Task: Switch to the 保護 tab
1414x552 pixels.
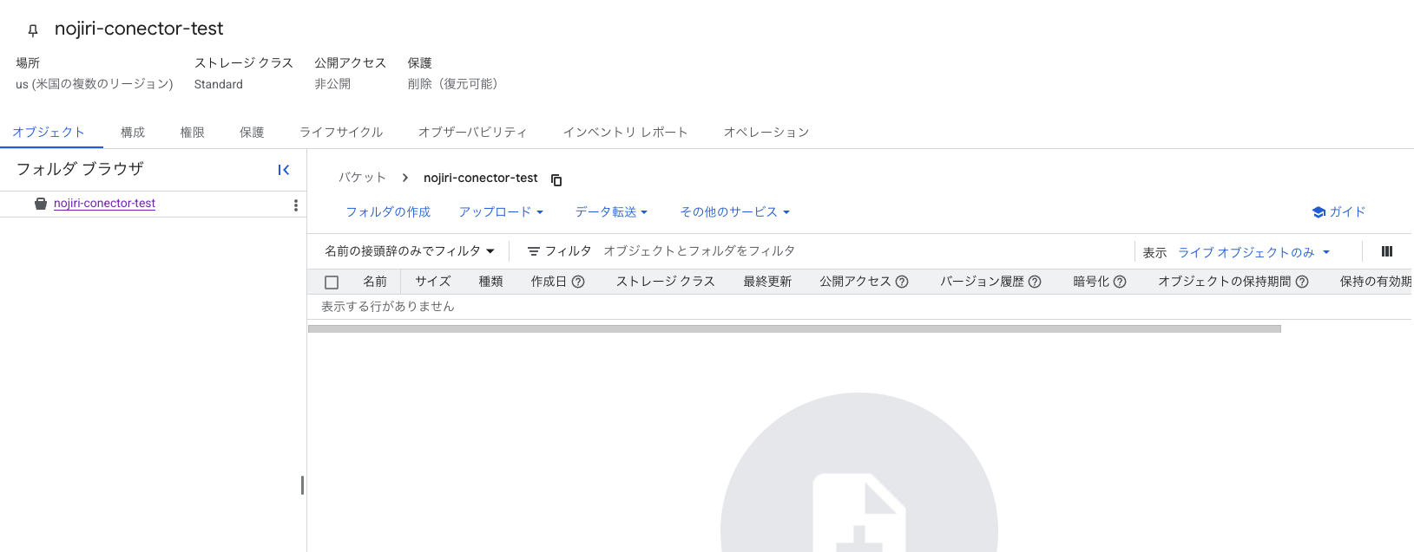Action: click(x=252, y=133)
